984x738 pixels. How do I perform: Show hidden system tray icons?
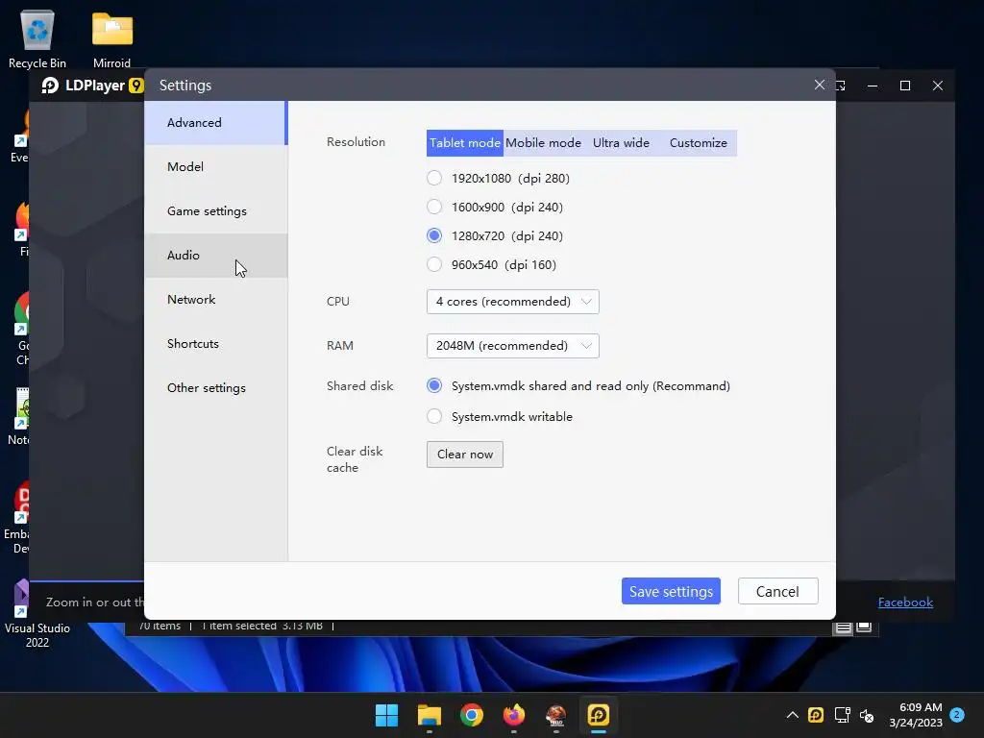pos(793,715)
